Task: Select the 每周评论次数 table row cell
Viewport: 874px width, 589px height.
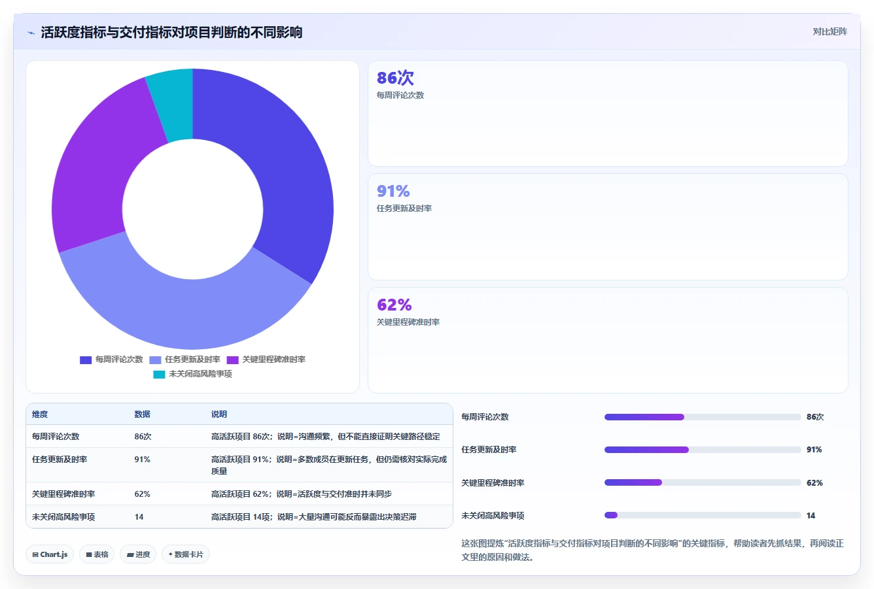Action: (56, 437)
